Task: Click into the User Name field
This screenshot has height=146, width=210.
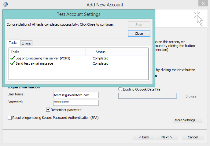Action: 76,95
